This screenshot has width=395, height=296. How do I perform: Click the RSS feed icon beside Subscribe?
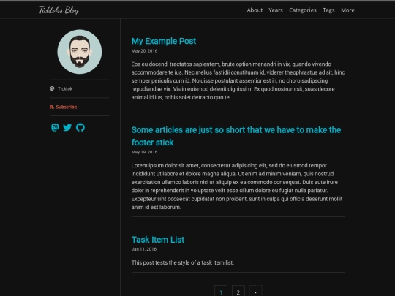(52, 107)
